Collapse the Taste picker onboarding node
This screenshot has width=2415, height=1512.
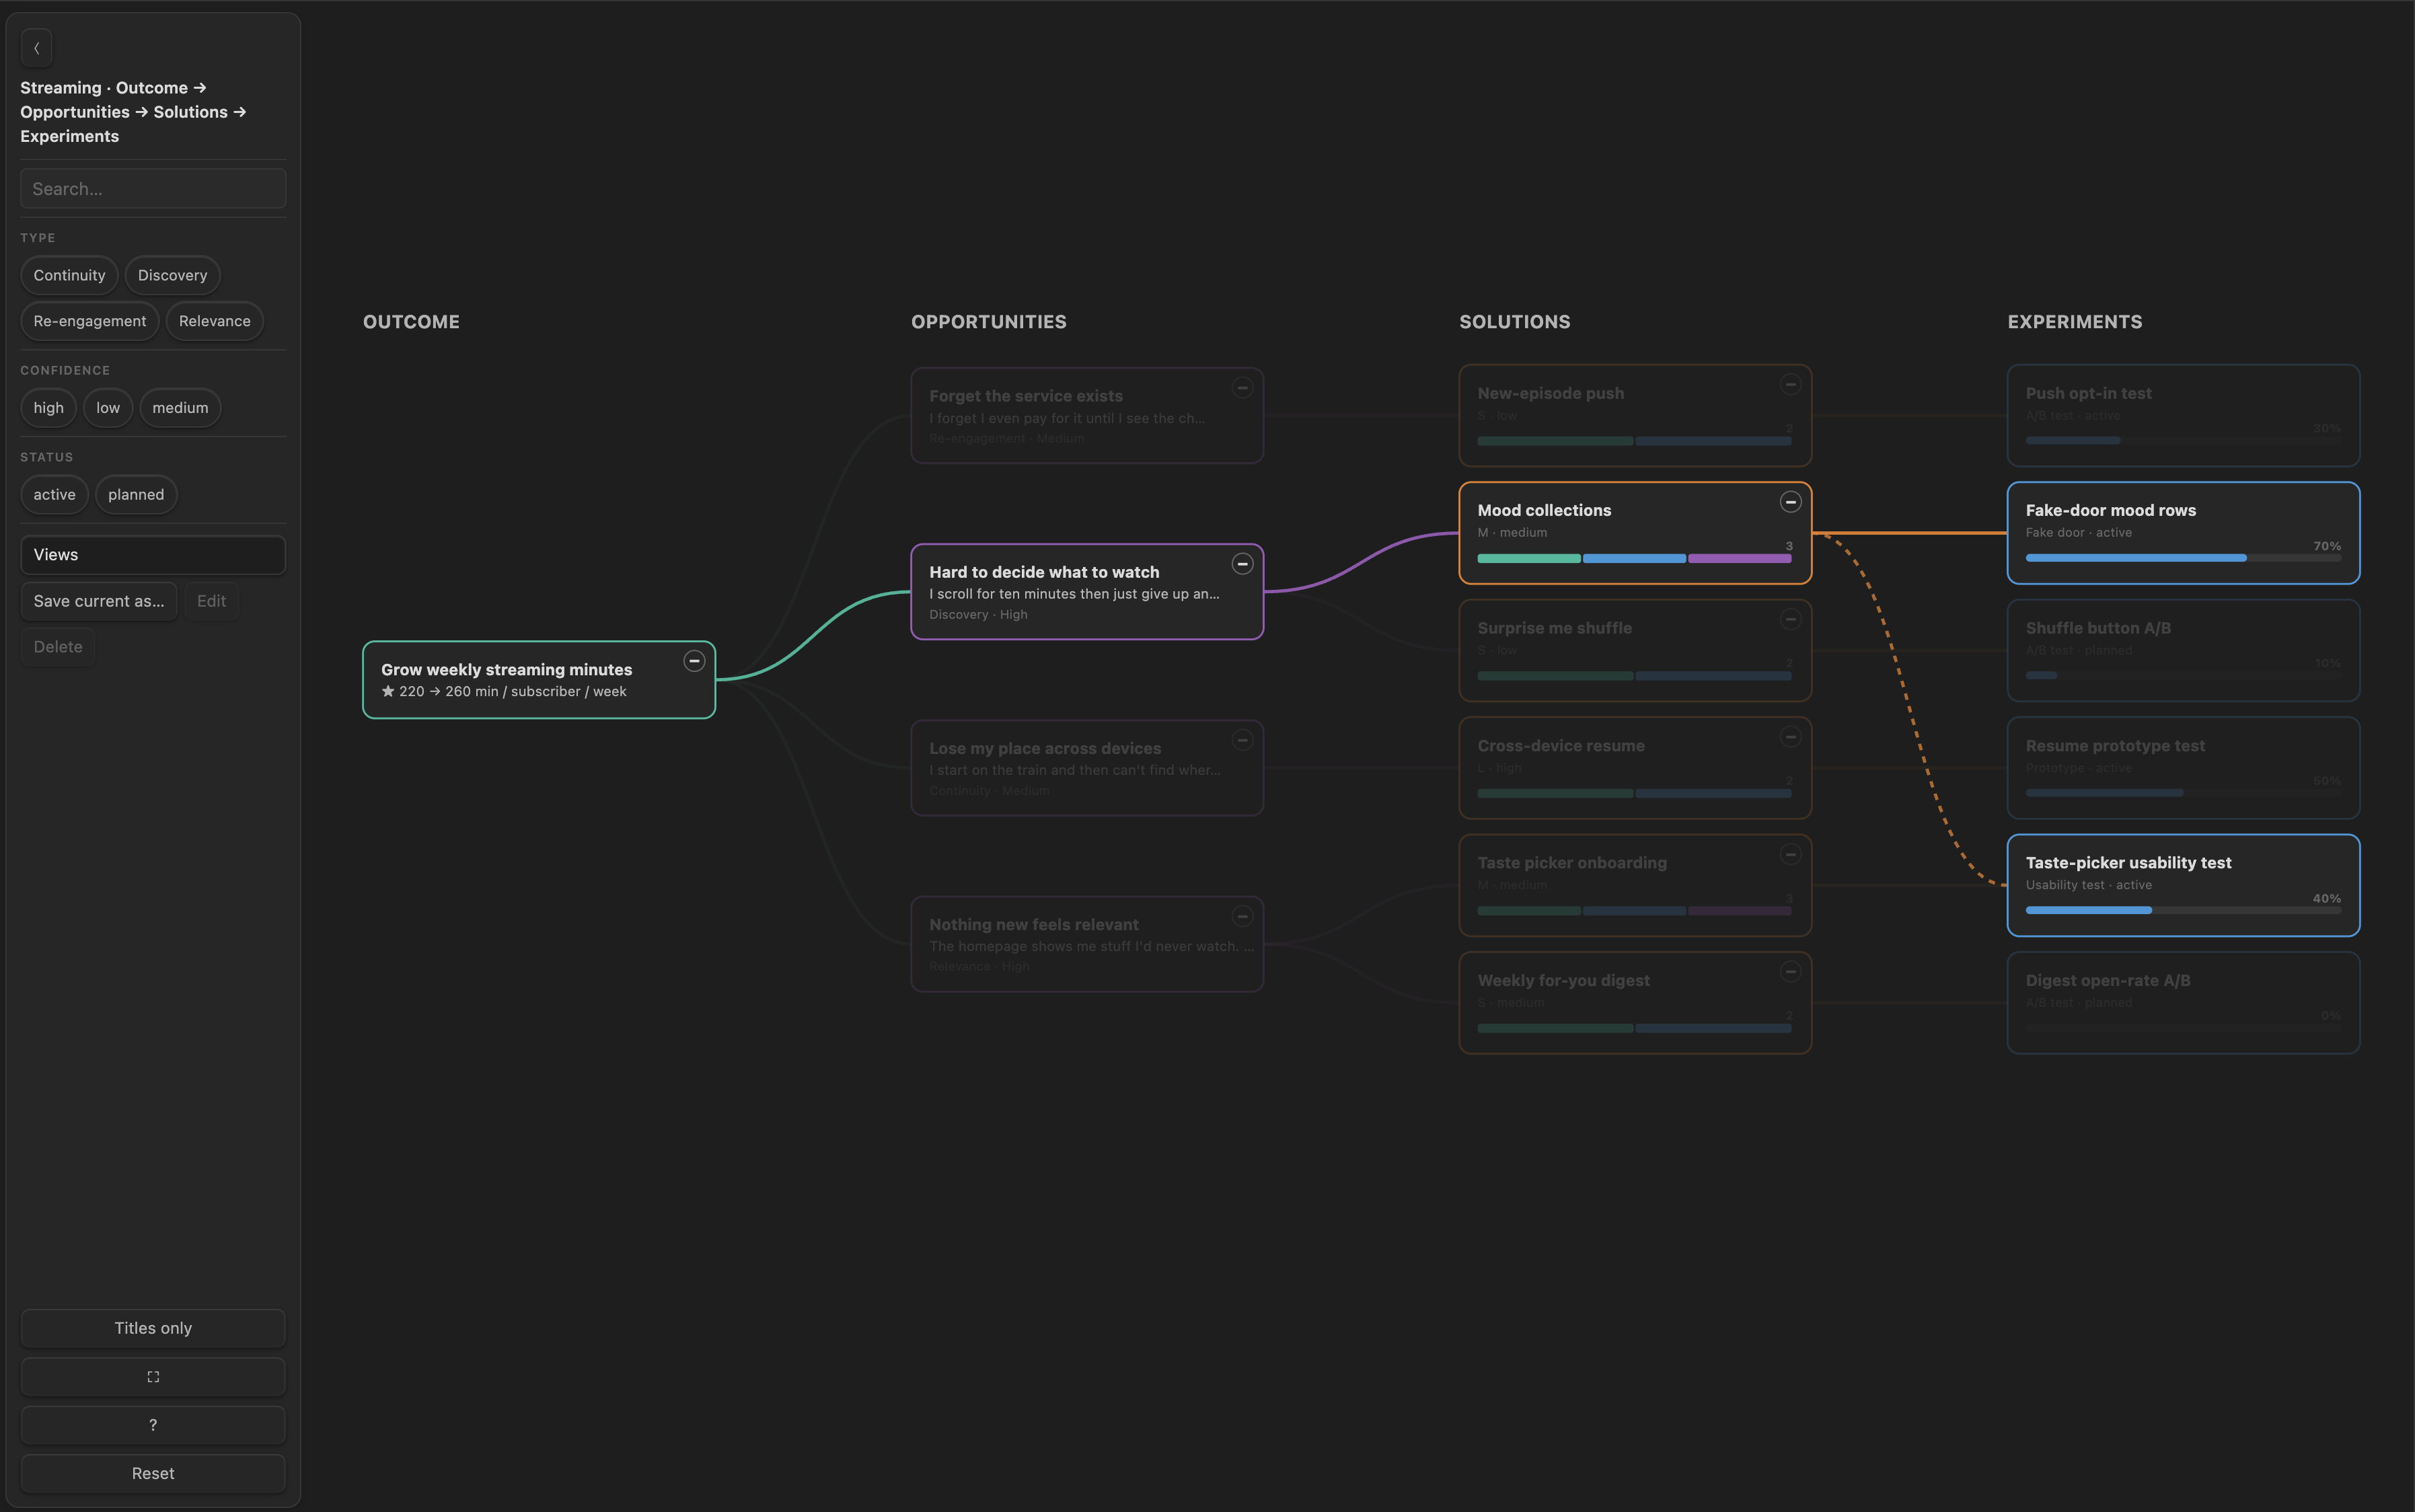click(1790, 854)
